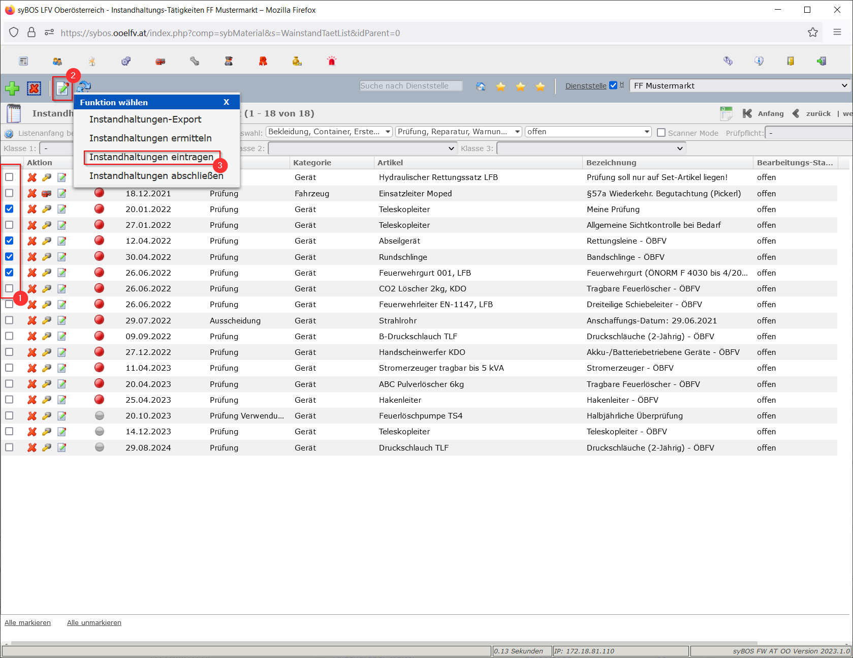
Task: Click the red X delete-selected toolbar icon
Action: pyautogui.click(x=34, y=88)
